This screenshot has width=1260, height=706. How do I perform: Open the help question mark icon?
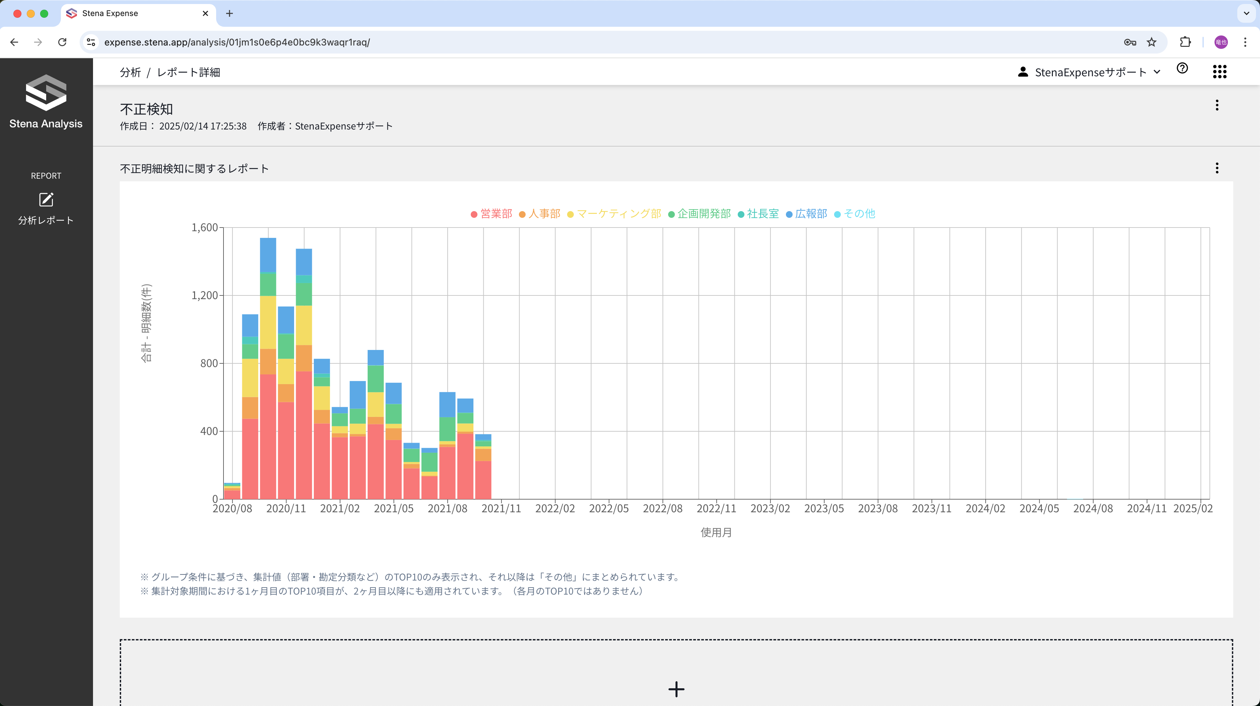tap(1182, 69)
